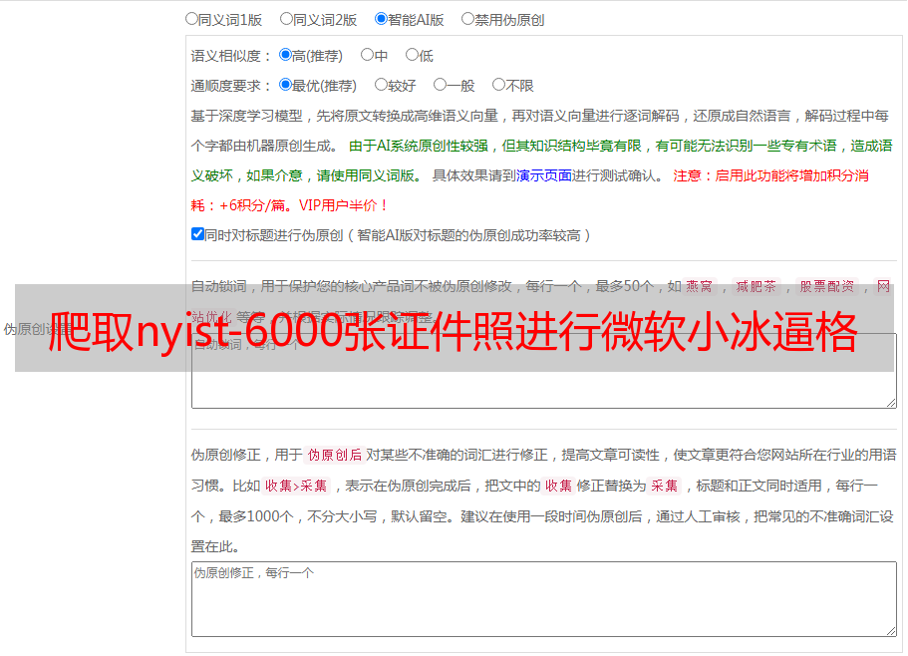Select the 同义词1版 radio option
The image size is (908, 656).
pos(191,19)
